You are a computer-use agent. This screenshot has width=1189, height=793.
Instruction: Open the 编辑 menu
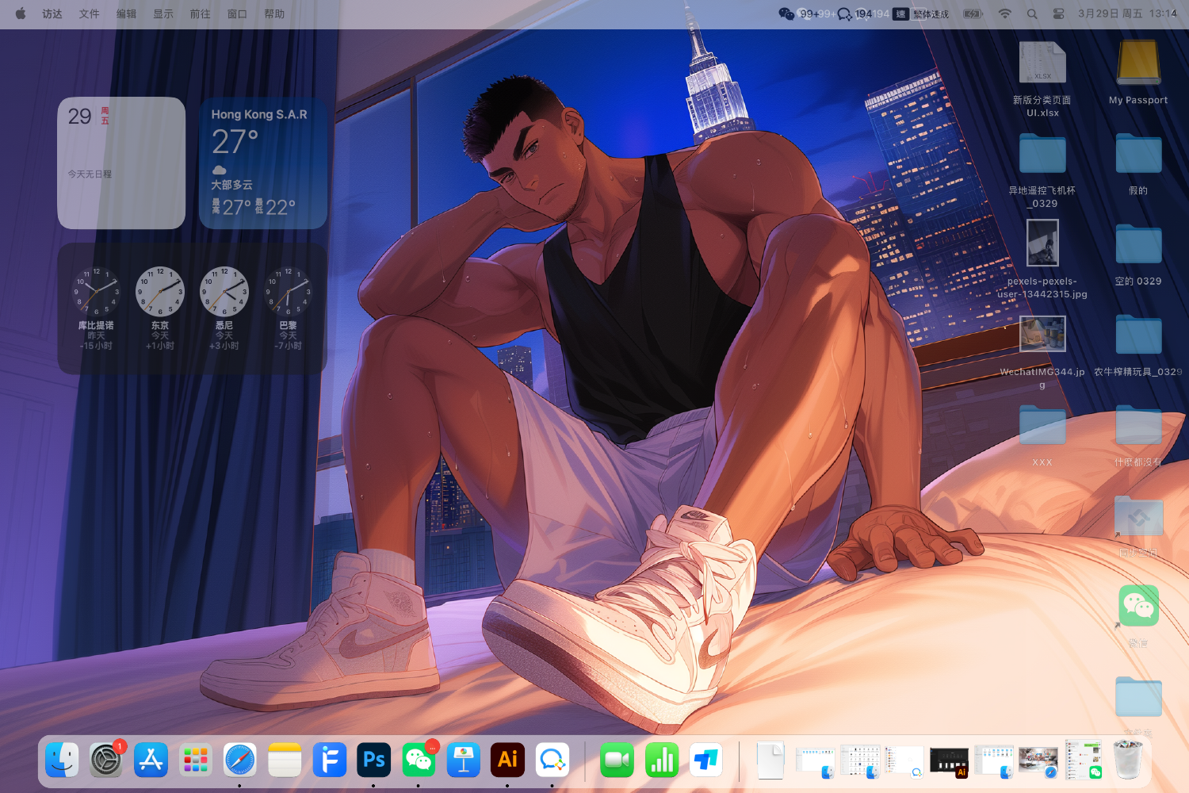[126, 13]
